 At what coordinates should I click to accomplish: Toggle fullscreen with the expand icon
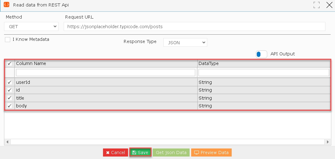317,5
